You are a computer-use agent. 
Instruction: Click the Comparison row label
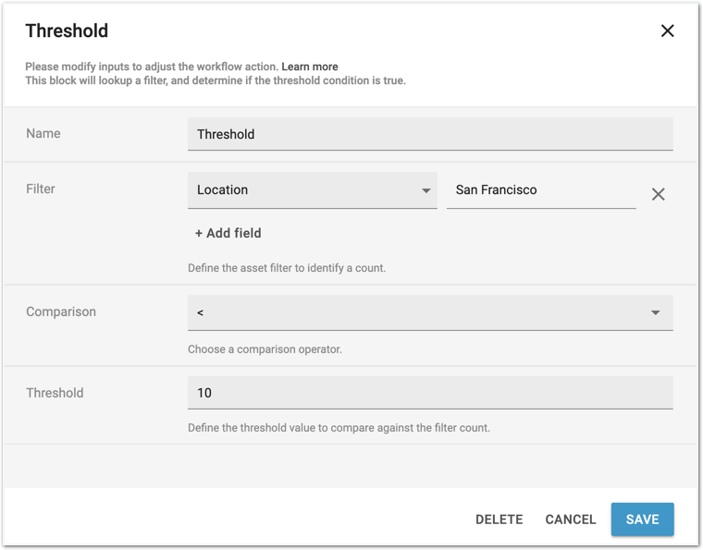pos(61,312)
